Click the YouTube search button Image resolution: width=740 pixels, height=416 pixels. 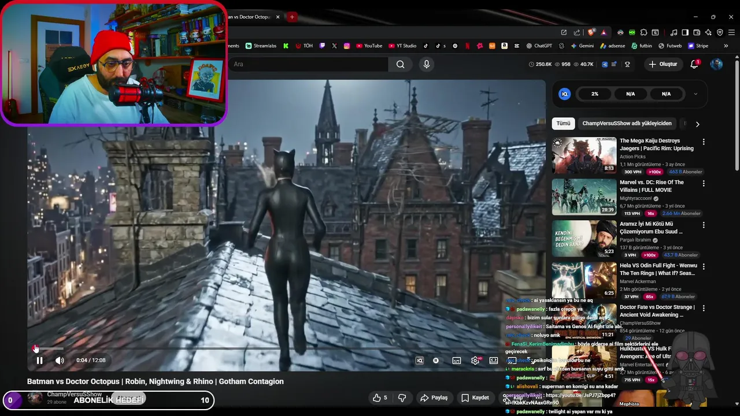(x=400, y=64)
